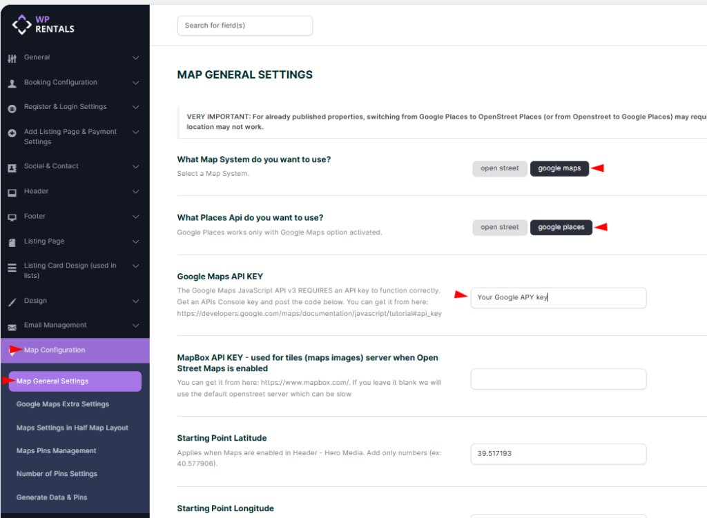Expand the Design section chevron

136,301
